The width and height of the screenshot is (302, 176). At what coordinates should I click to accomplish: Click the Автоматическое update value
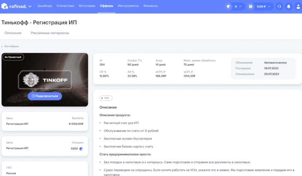[x=275, y=63]
